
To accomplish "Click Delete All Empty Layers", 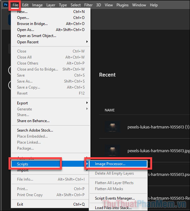I will click(x=118, y=173).
